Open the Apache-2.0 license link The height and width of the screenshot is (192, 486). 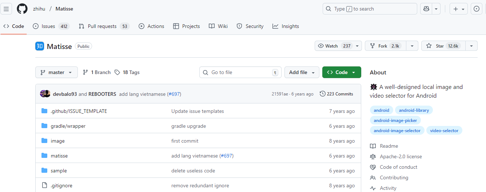396,156
